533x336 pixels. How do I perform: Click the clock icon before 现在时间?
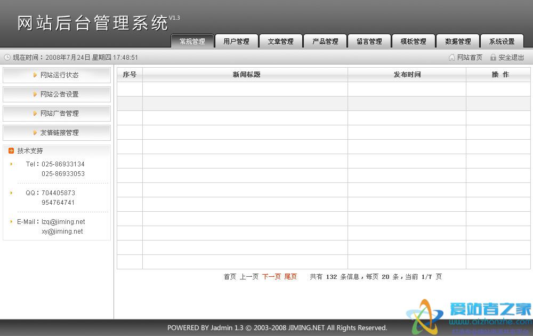tap(7, 58)
